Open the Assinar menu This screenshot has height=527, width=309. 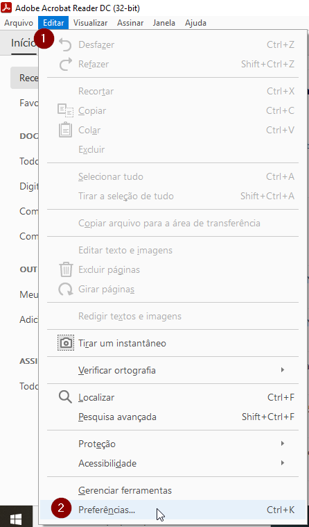point(130,23)
